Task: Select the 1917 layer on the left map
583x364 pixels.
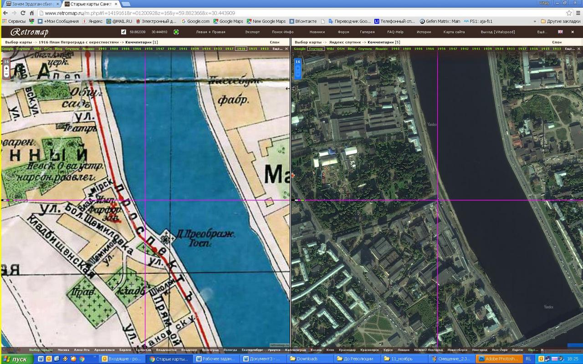Action: [229, 49]
